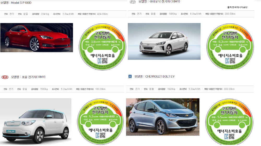The image size is (261, 146).
Task: Click the QR code on the Ioniq label
Action: coord(232,61)
